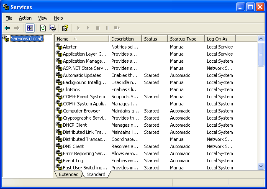Viewport: 267px width, 189px height.
Task: Open the Help toolbar icon
Action: pos(65,28)
